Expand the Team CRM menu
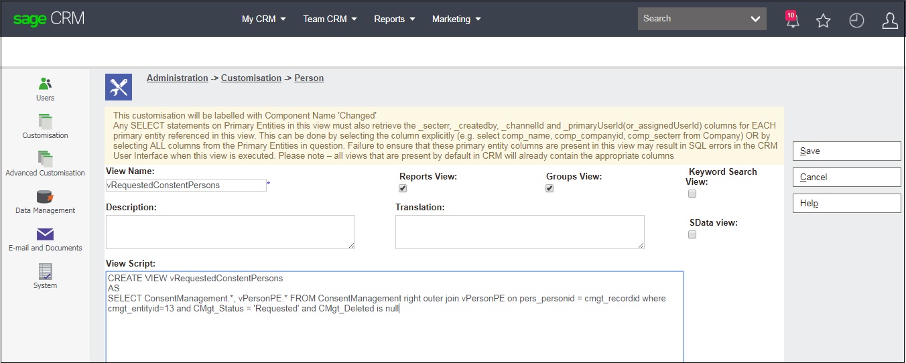This screenshot has width=906, height=363. [x=330, y=19]
